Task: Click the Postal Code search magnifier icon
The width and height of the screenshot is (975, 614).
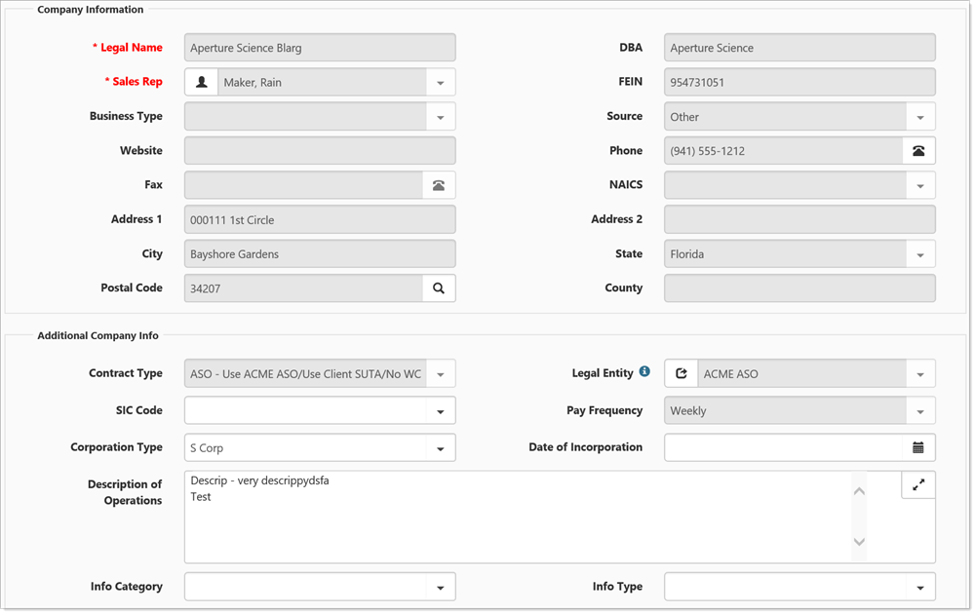Action: click(x=439, y=288)
